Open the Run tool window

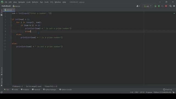7,90
